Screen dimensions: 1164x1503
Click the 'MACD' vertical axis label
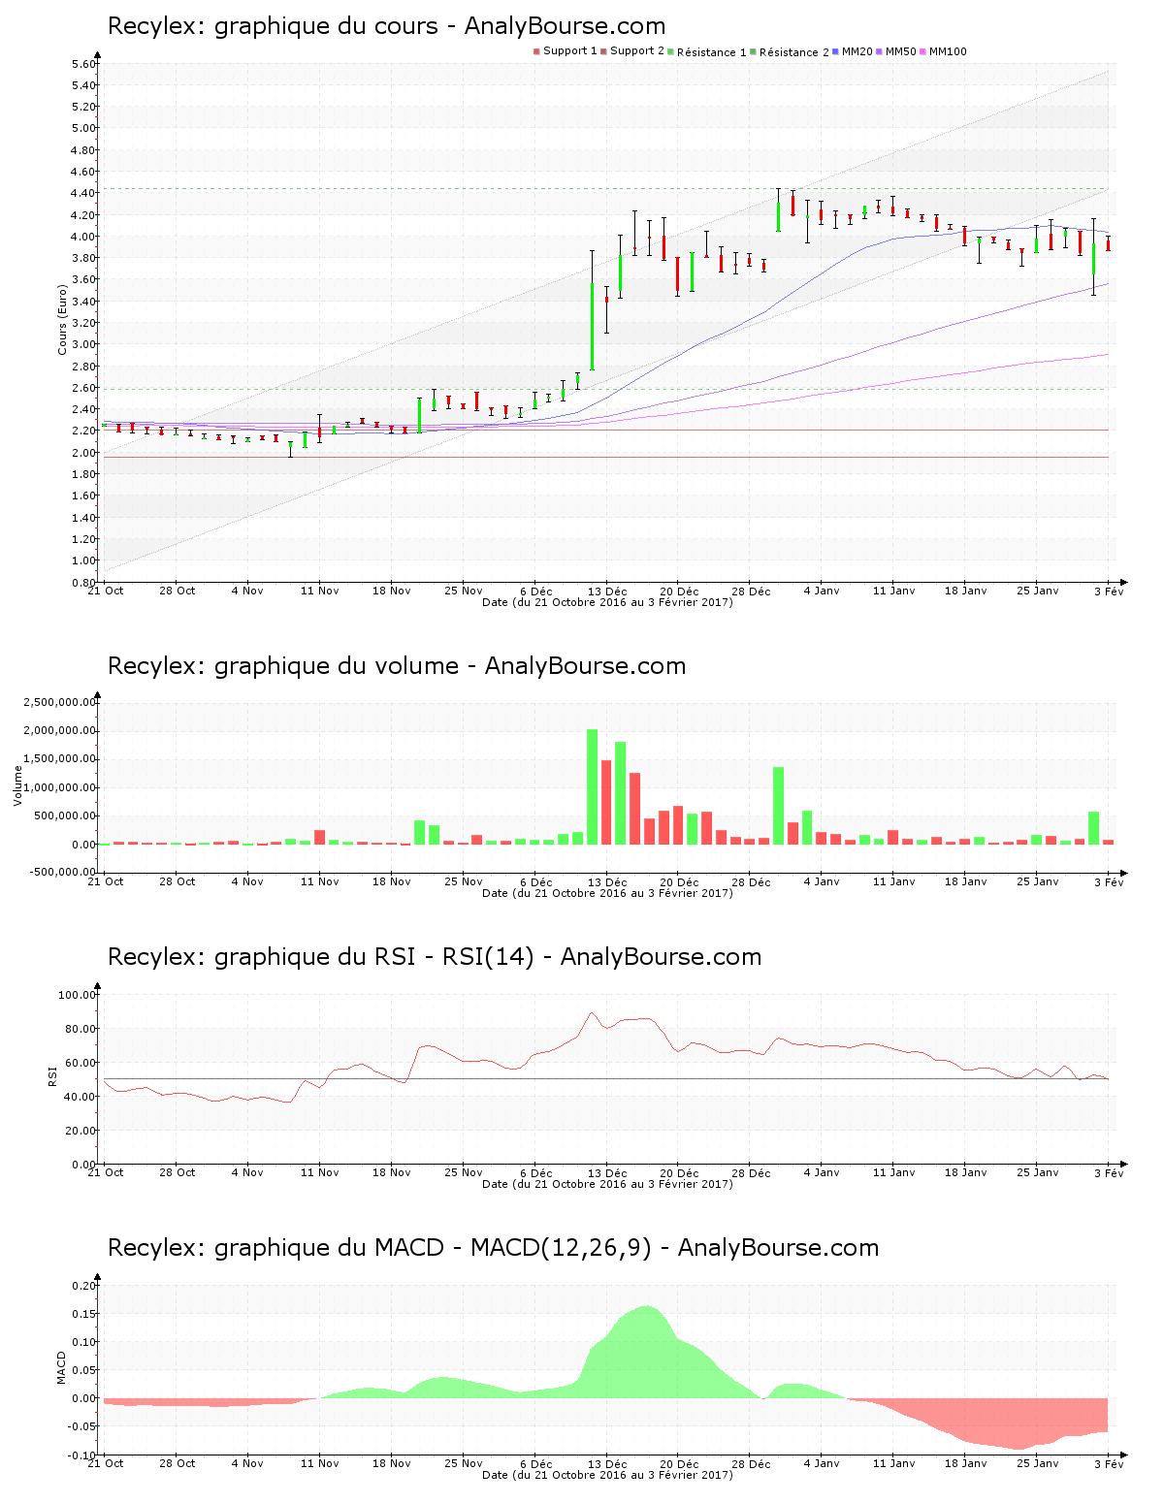point(61,1367)
